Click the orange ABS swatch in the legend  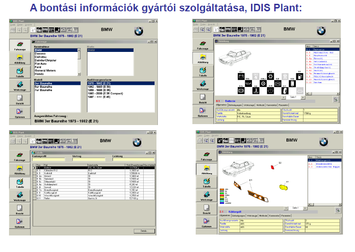point(222,189)
